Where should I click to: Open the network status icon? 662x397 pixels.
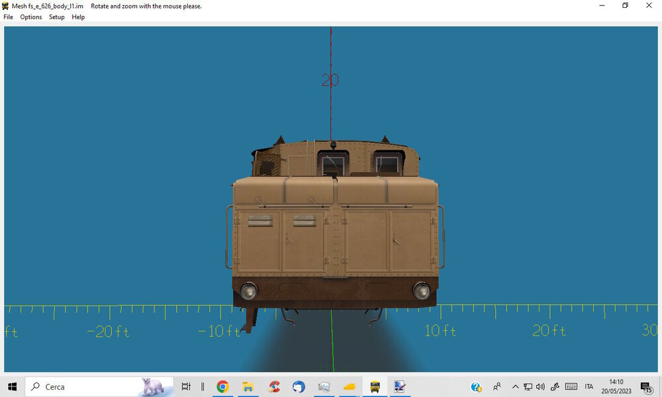(x=528, y=386)
